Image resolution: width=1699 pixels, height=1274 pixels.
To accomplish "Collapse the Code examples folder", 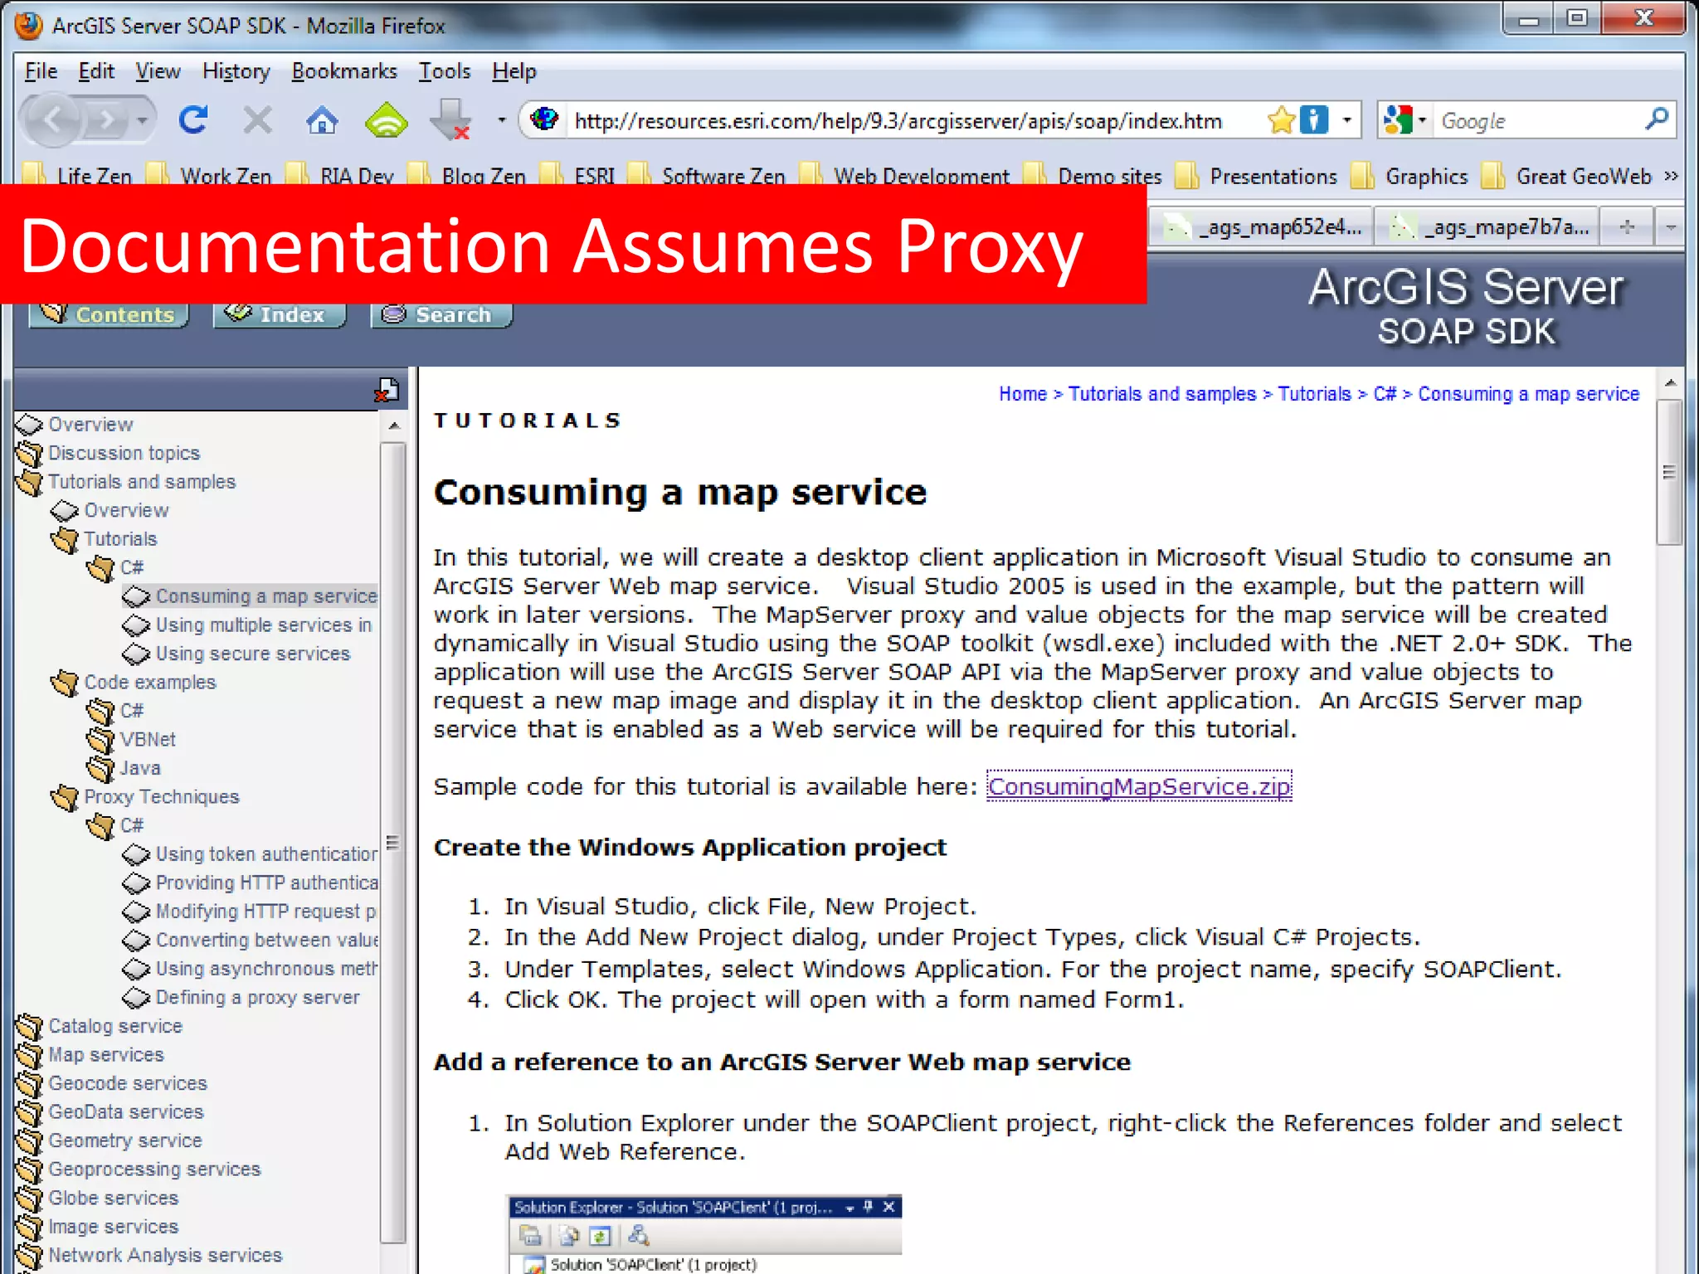I will pos(65,683).
